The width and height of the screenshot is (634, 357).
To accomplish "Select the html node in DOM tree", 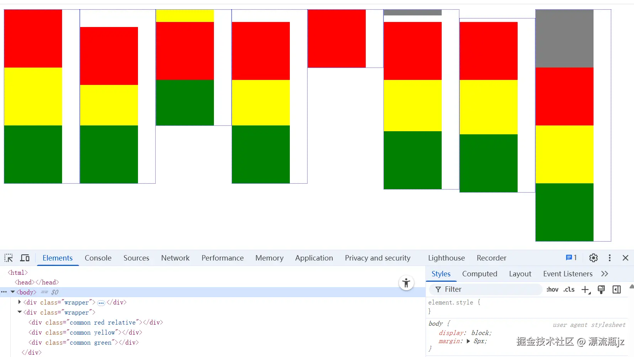I will pyautogui.click(x=18, y=272).
